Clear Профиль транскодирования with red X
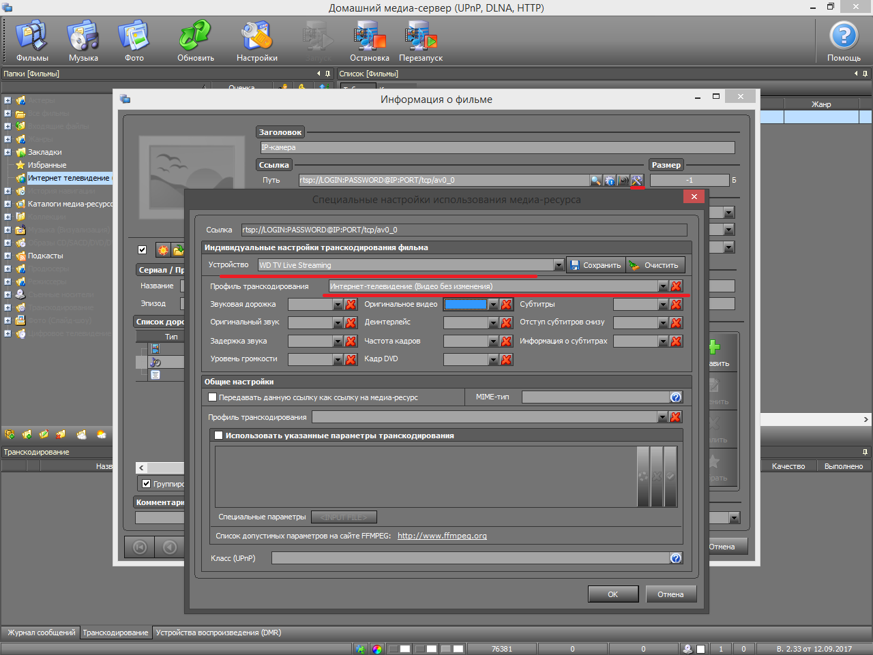The width and height of the screenshot is (873, 655). (676, 286)
